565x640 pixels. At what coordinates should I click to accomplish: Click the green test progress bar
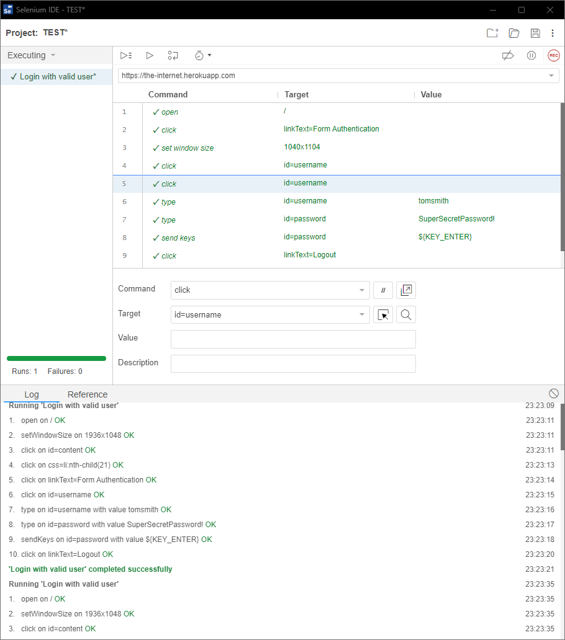pos(56,358)
